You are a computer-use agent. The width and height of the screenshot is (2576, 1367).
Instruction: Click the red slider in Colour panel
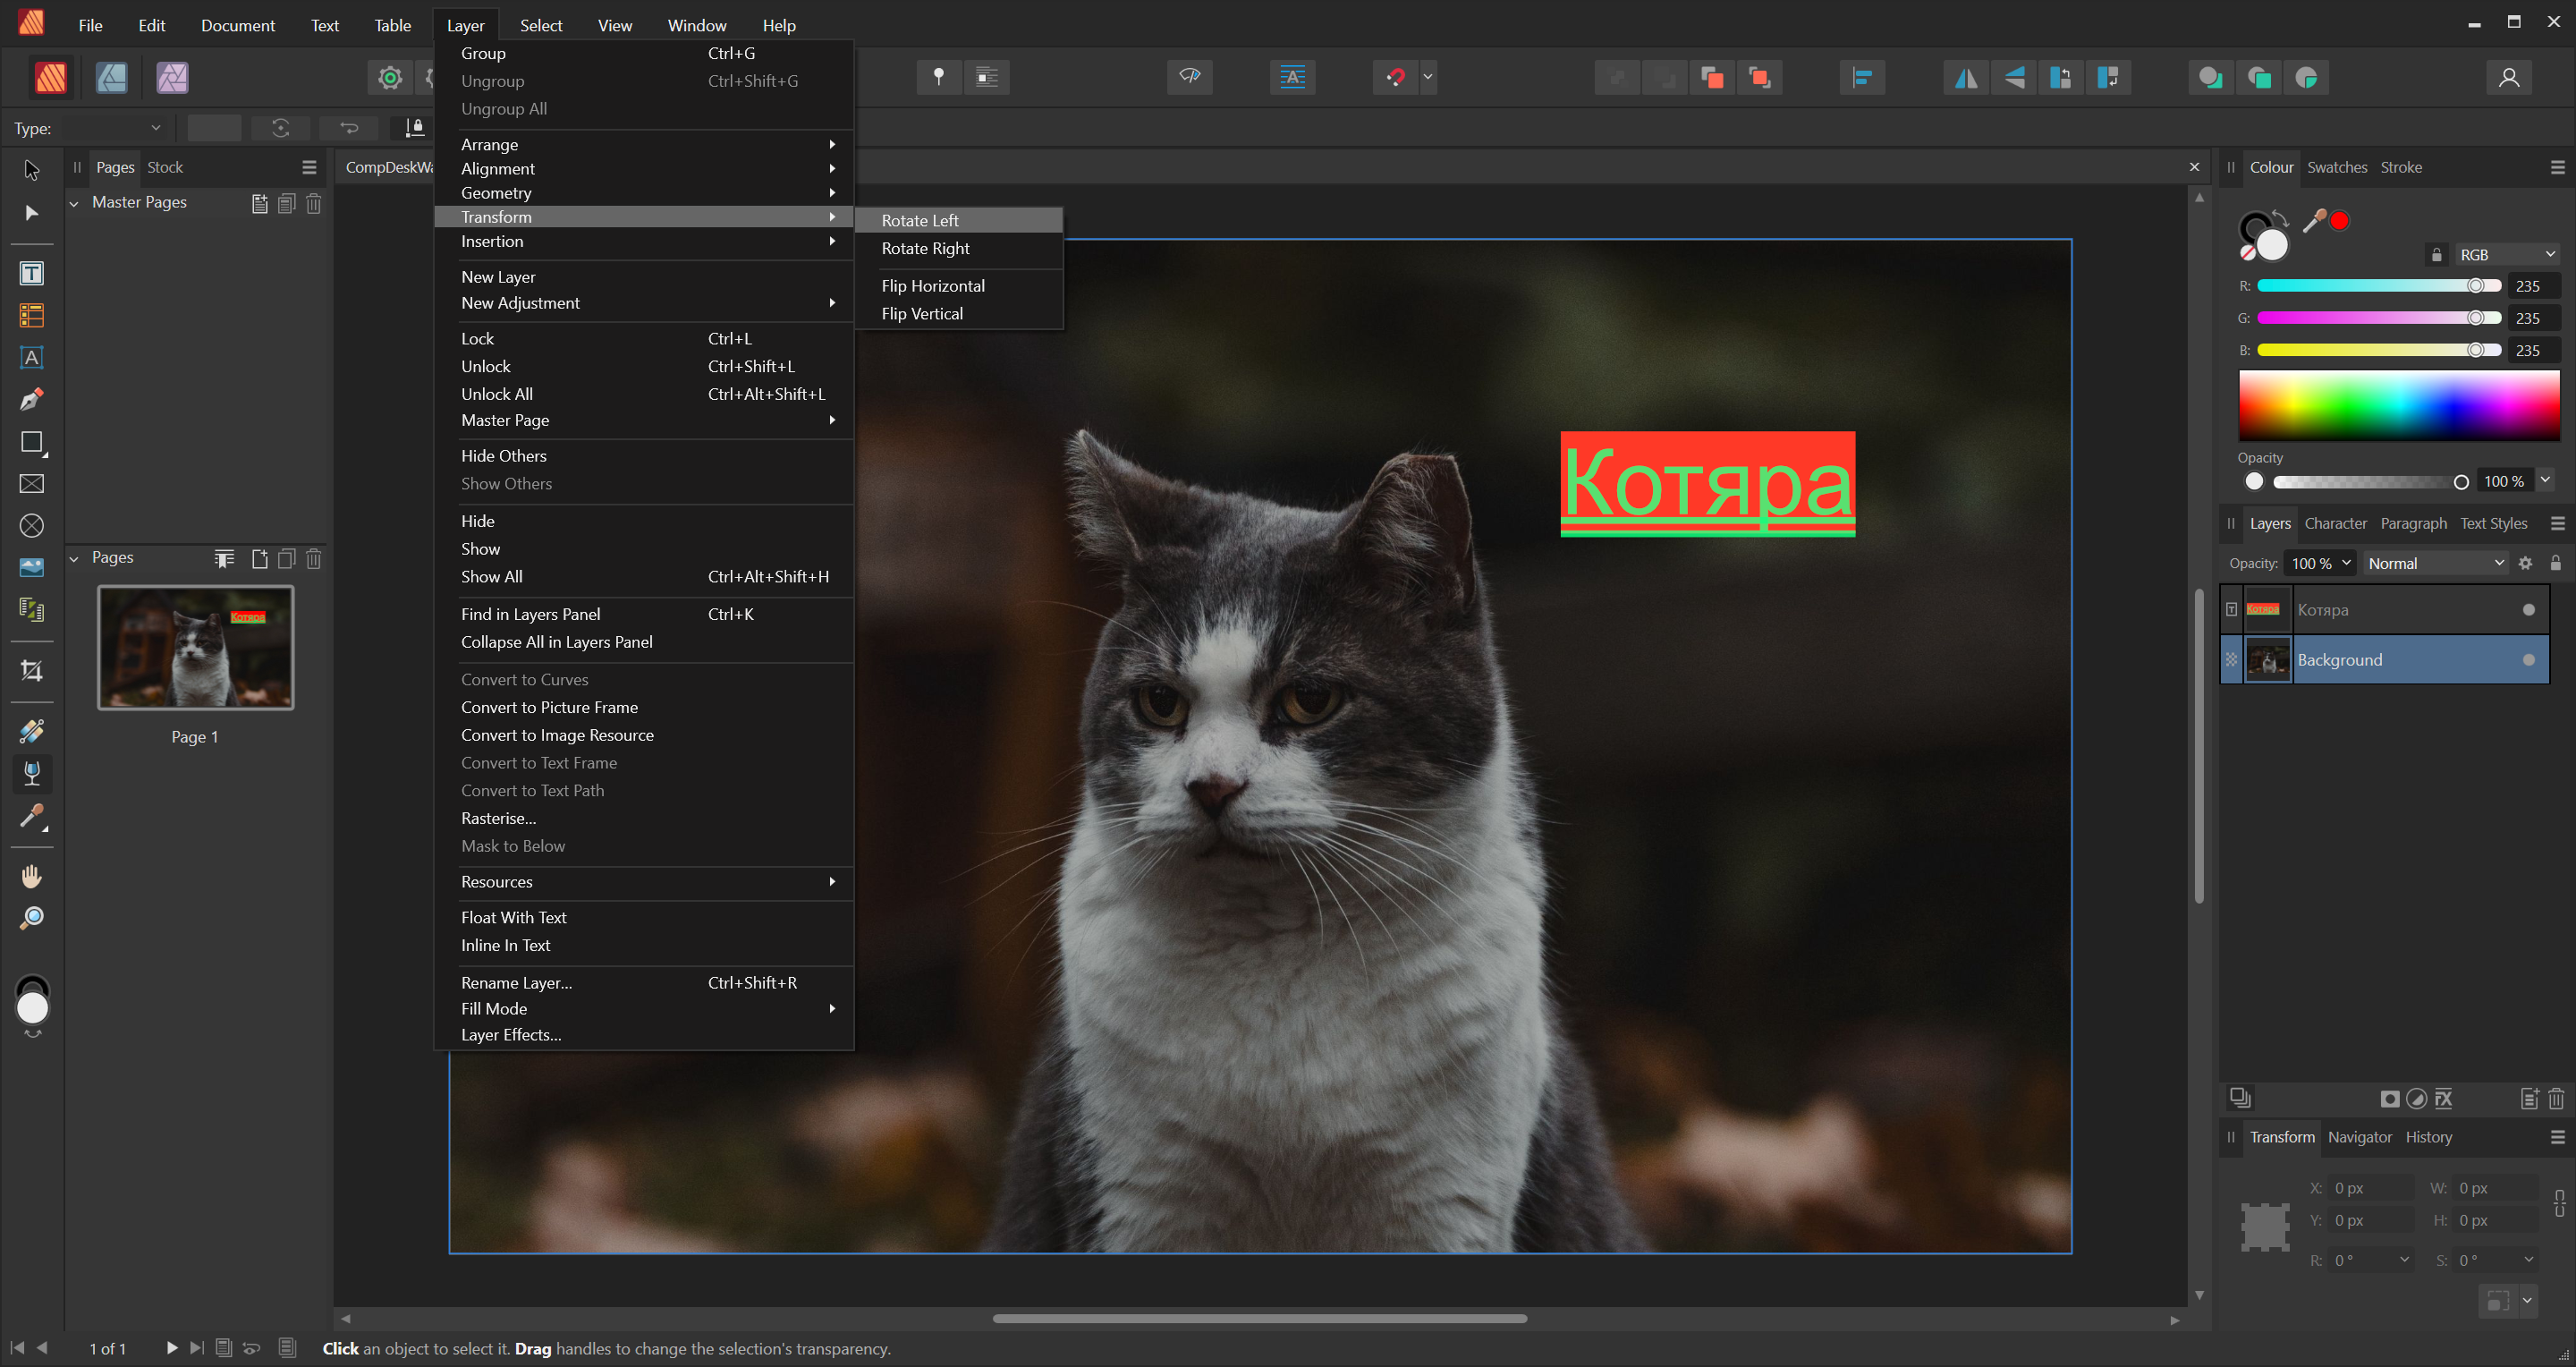point(2378,286)
